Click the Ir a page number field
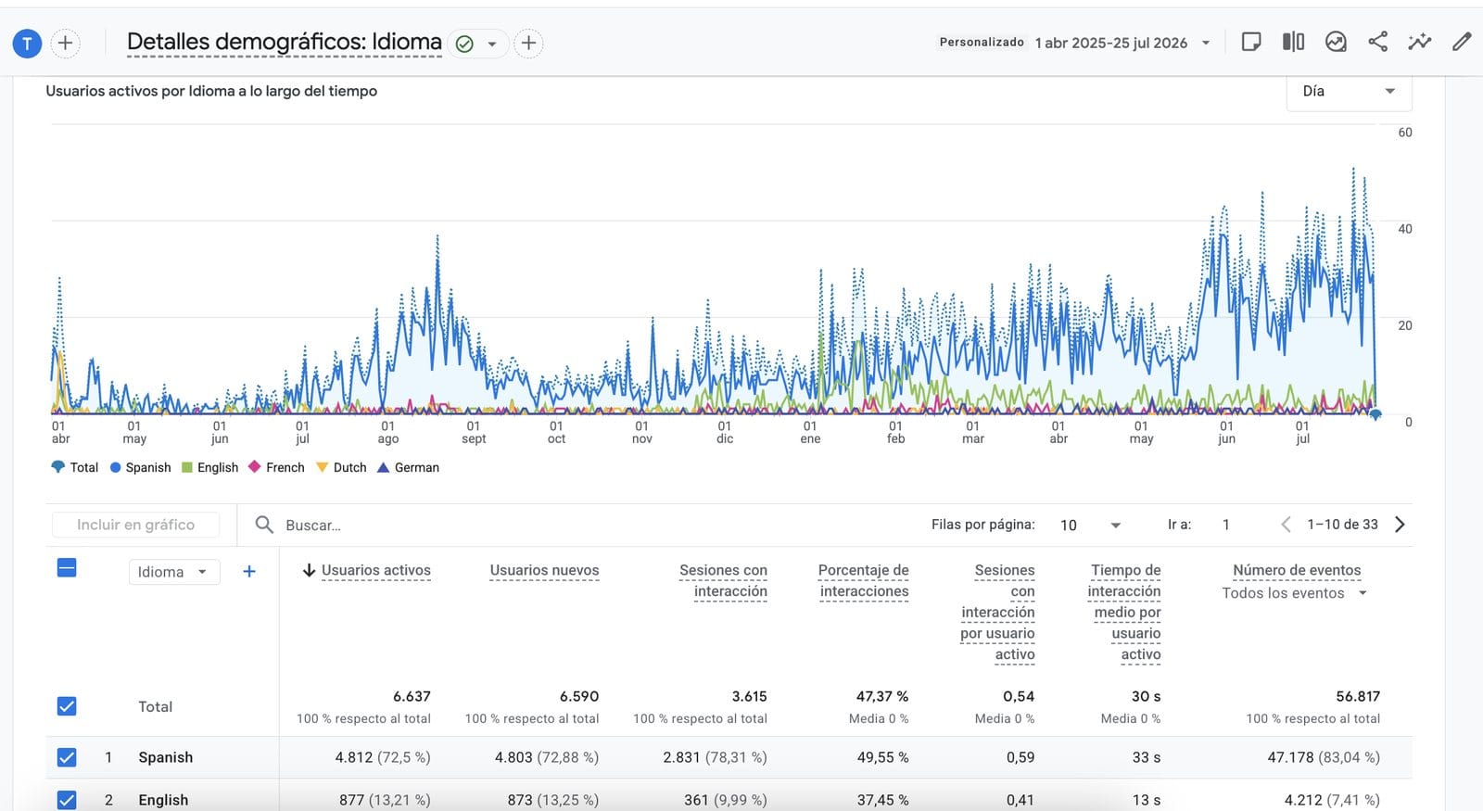The height and width of the screenshot is (811, 1483). pyautogui.click(x=1226, y=525)
